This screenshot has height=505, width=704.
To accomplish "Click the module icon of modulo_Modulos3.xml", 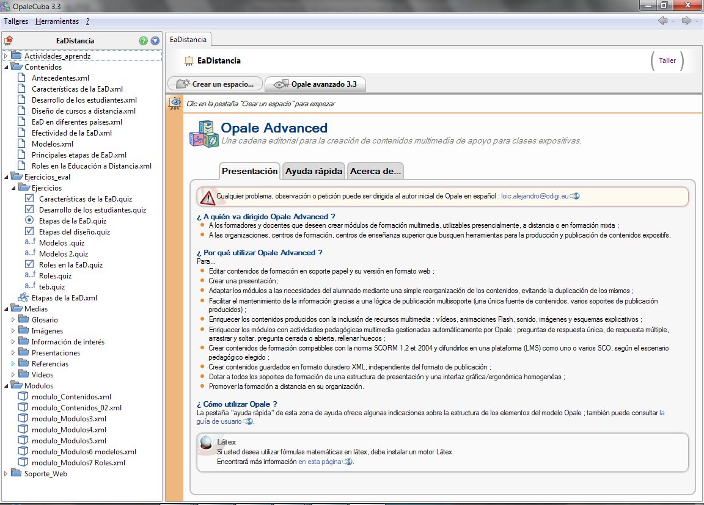I will [x=23, y=418].
